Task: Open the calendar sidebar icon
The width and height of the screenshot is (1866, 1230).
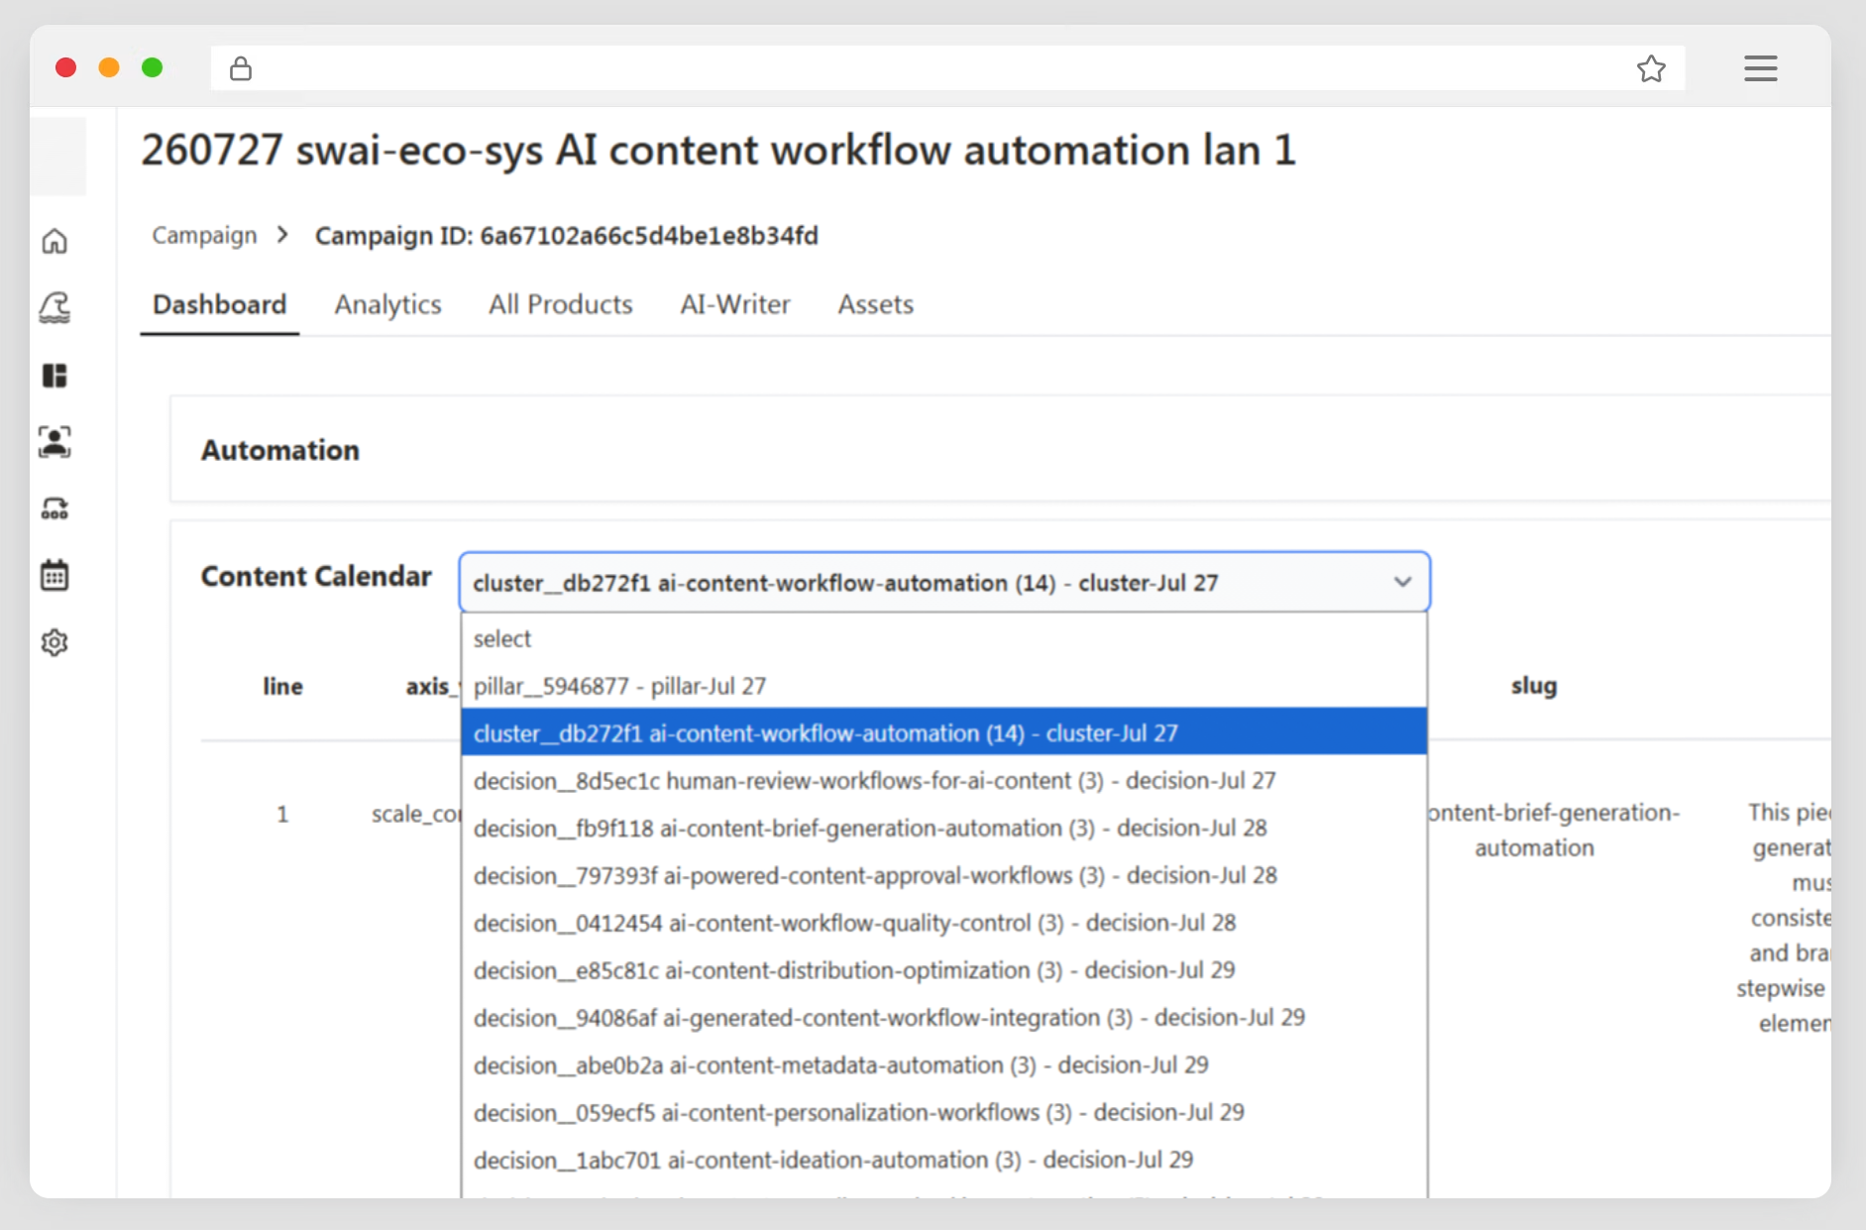Action: tap(55, 575)
